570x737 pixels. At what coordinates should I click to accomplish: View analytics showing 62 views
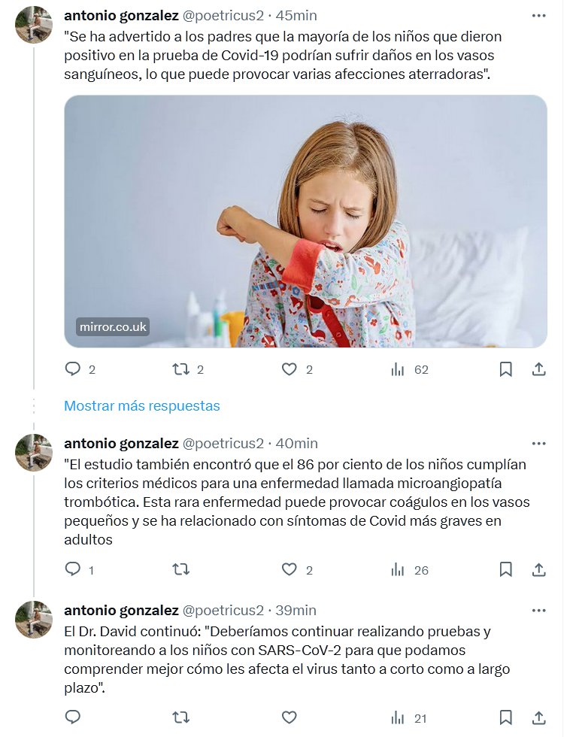(x=398, y=369)
